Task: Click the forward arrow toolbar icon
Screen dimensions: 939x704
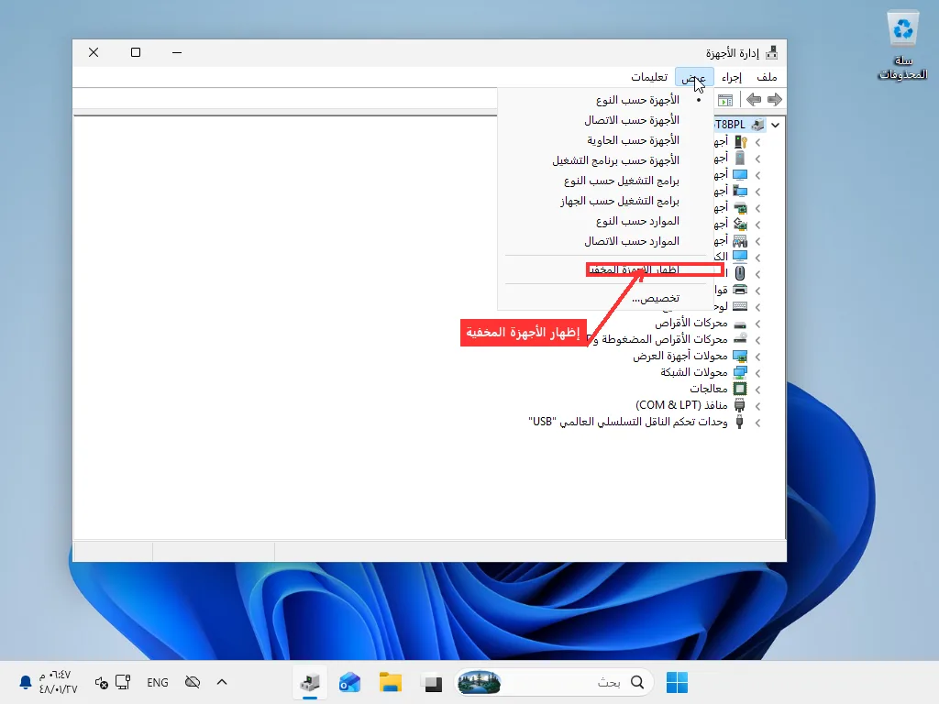Action: 775,99
